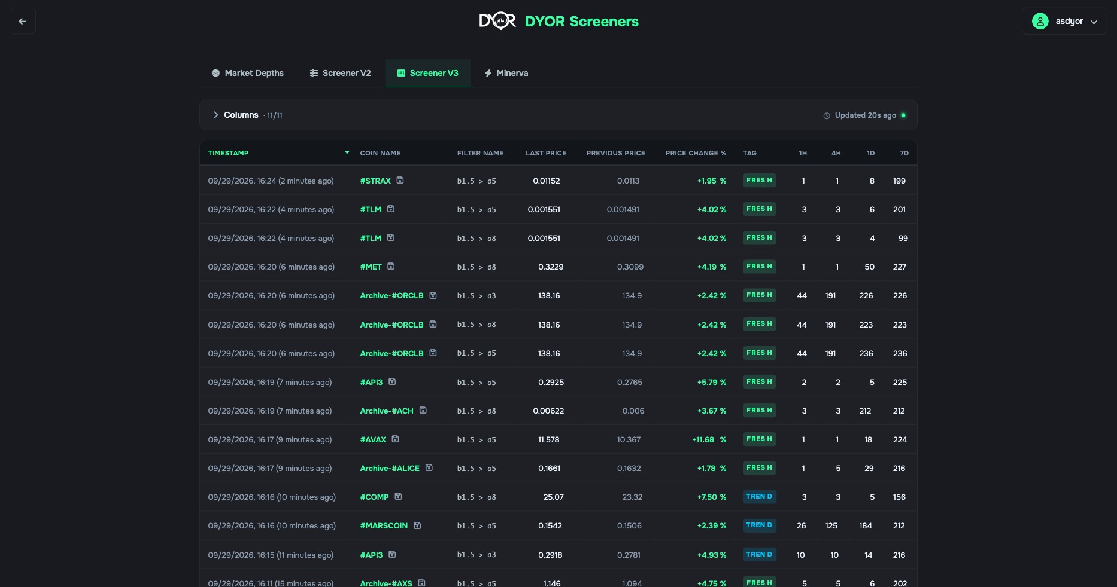Click save icon on #TLM b1.5 > a8 row
This screenshot has width=1117, height=587.
coord(391,237)
